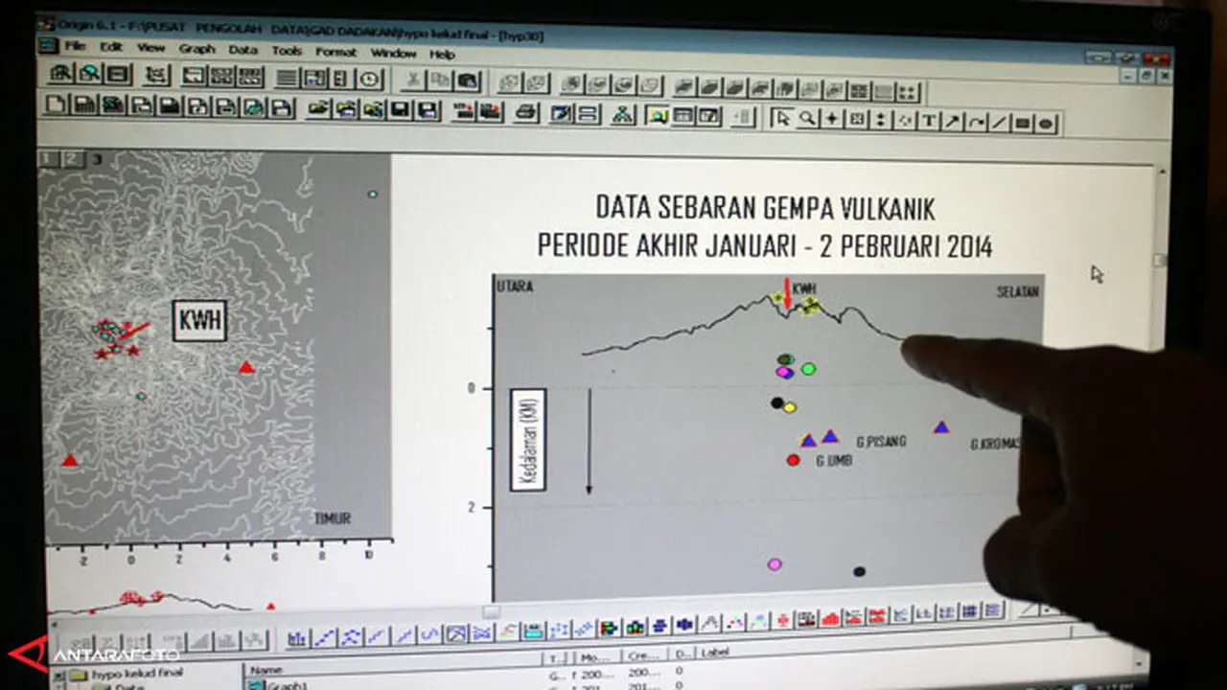Viewport: 1227px width, 690px height.
Task: Click the Cut scissors icon
Action: pyautogui.click(x=413, y=80)
